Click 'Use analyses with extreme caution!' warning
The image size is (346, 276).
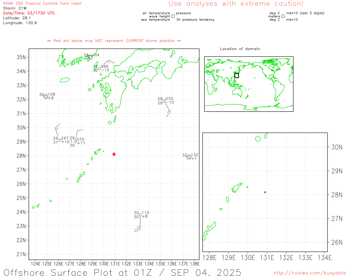point(236,4)
